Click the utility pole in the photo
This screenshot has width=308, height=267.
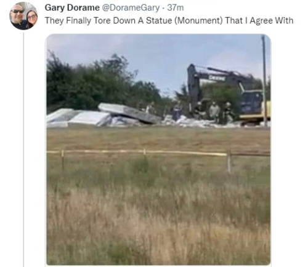pyautogui.click(x=264, y=80)
